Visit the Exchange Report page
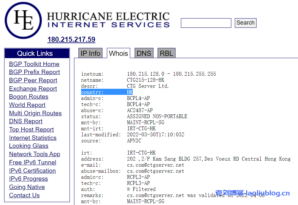The image size is (298, 205). pyautogui.click(x=33, y=89)
